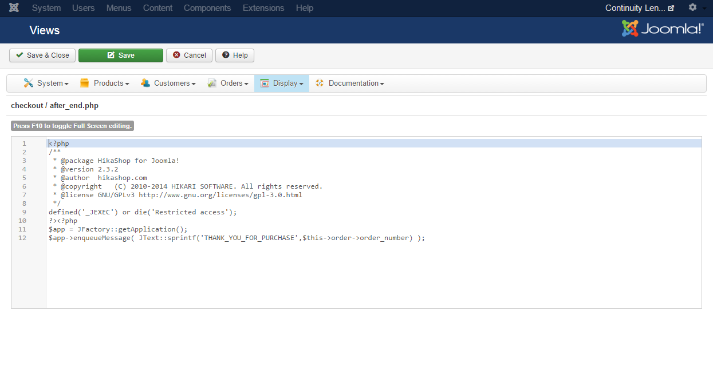Viewport: 713px width, 387px height.
Task: Click the green Save button
Action: coord(121,55)
